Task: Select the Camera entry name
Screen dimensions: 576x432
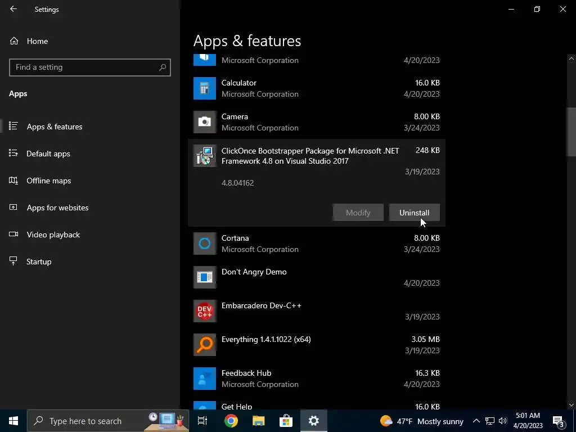Action: click(235, 116)
